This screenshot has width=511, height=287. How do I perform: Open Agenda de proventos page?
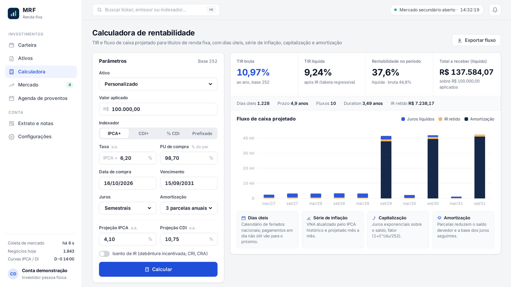coord(41,98)
